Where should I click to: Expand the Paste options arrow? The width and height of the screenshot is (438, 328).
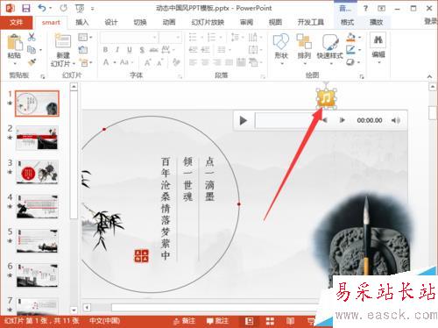(15, 63)
